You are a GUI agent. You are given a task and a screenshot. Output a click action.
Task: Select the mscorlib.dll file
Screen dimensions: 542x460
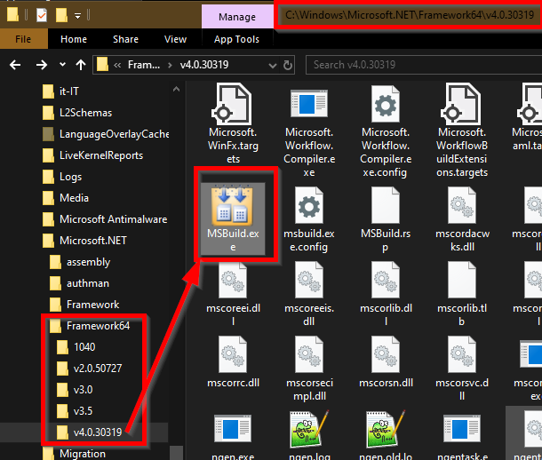click(x=386, y=294)
